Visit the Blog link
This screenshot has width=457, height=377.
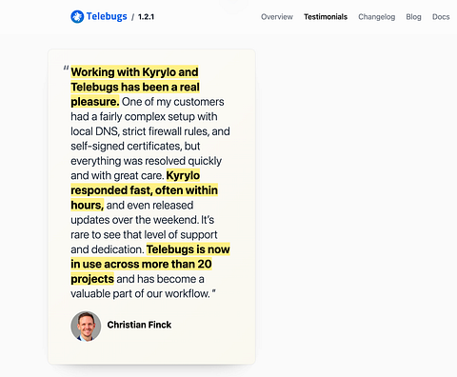(x=413, y=17)
